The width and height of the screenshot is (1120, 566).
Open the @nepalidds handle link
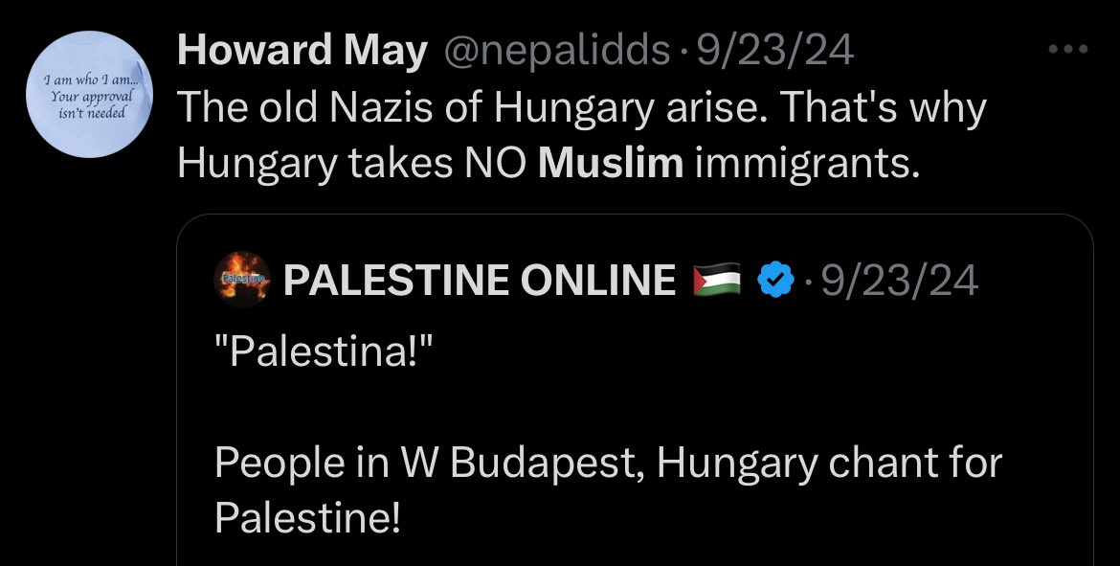557,52
